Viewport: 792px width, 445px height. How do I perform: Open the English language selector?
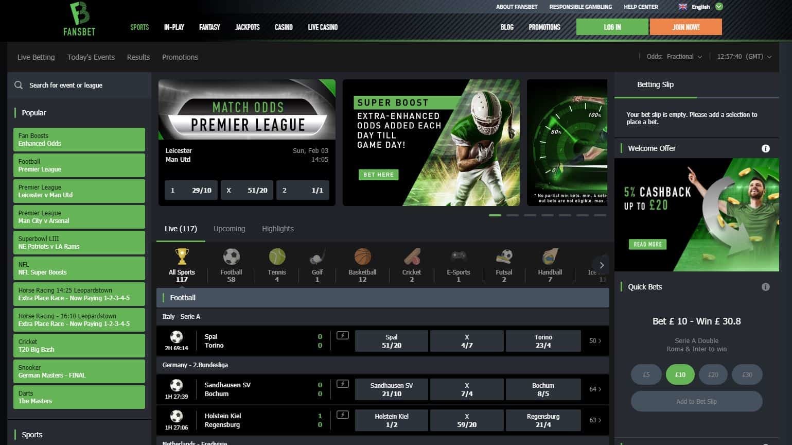click(700, 7)
